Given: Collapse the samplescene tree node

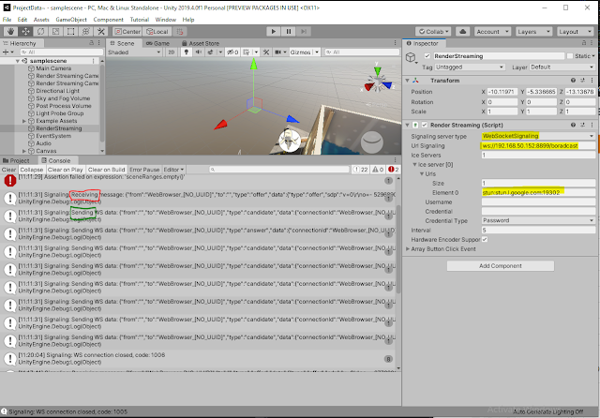Looking at the screenshot, I should point(17,61).
